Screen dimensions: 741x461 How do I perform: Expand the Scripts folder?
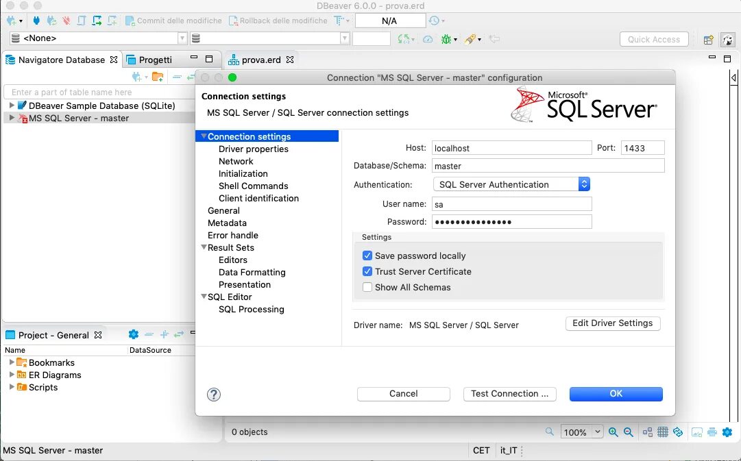point(12,387)
